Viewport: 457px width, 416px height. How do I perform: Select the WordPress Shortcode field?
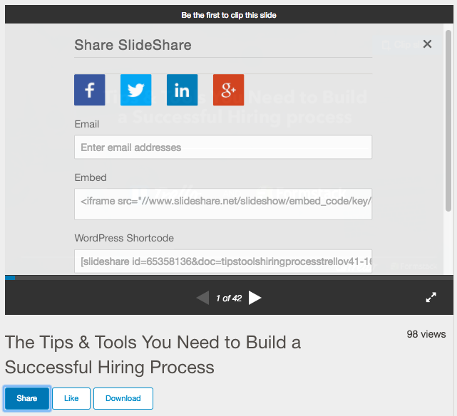pos(223,261)
